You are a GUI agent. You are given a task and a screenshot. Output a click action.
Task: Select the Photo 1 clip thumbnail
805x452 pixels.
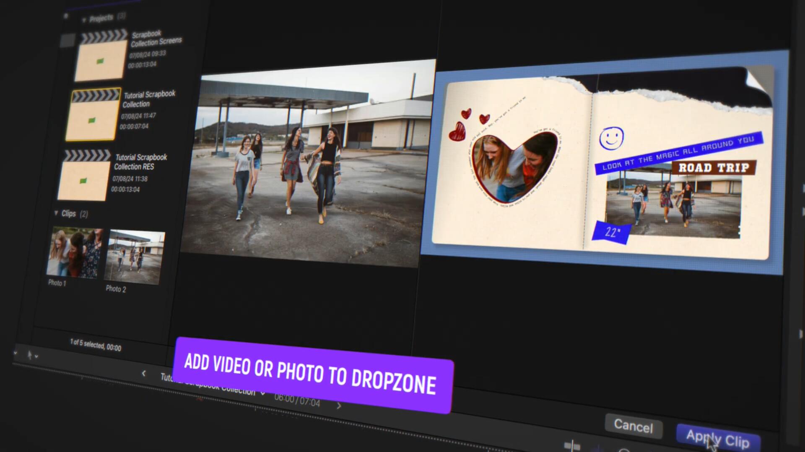click(75, 252)
